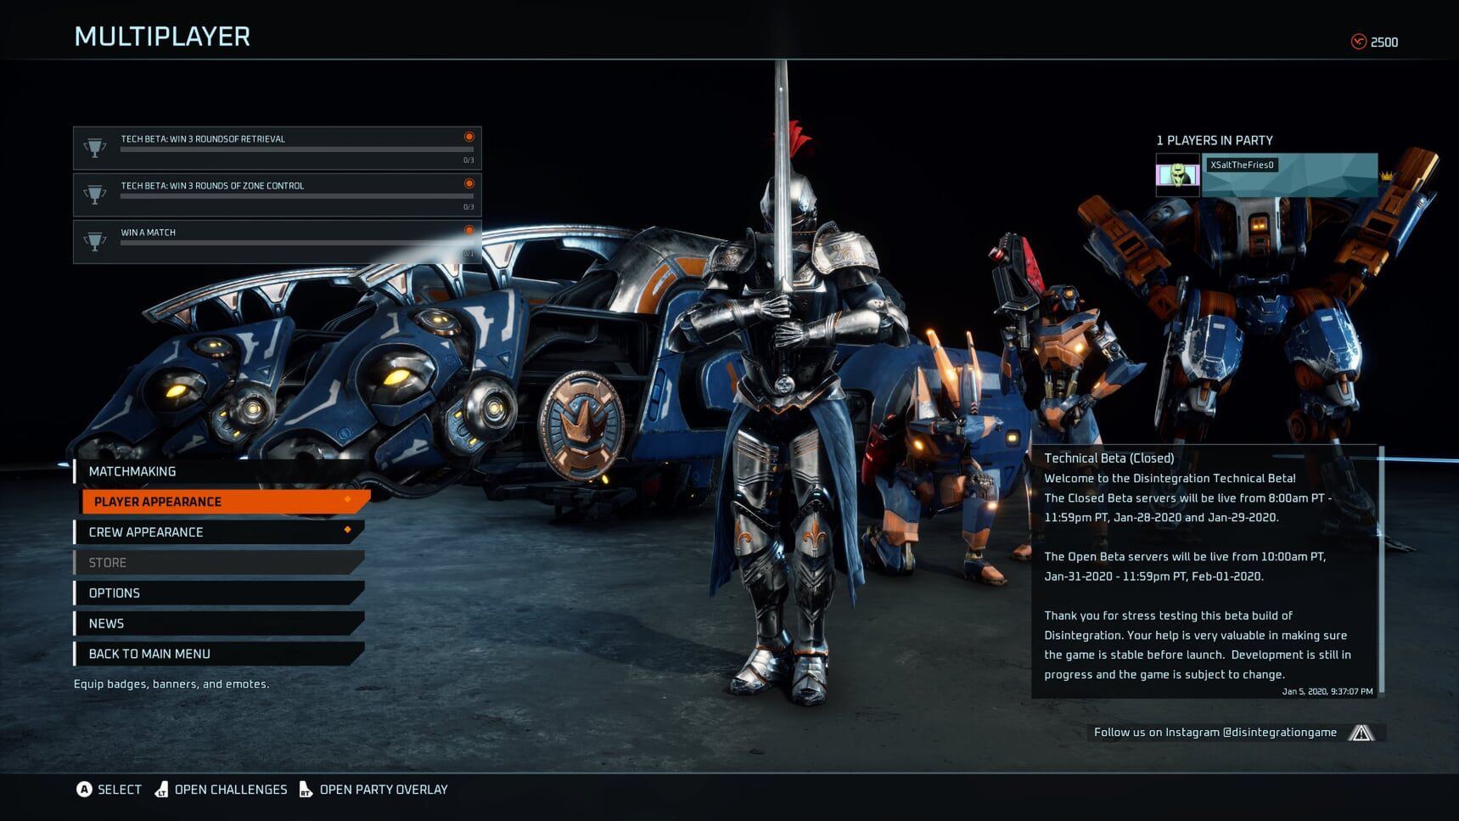Click the A button Select prompt icon
Viewport: 1459px width, 821px height.
coord(84,790)
